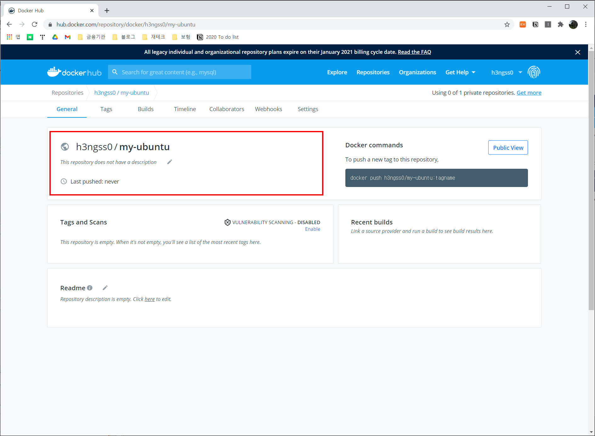Open the 블로그 bookmark folder
595x436 pixels.
pyautogui.click(x=124, y=37)
